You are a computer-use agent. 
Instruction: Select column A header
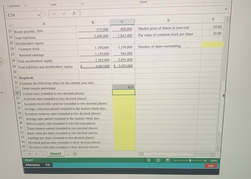(x=44, y=24)
